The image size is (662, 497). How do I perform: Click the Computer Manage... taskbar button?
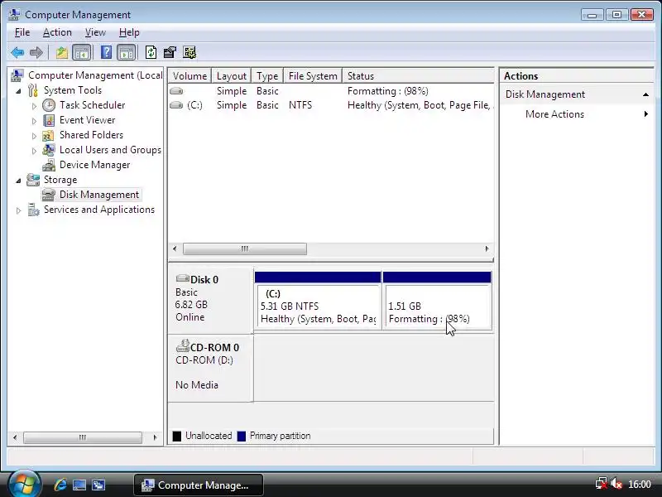tap(199, 485)
